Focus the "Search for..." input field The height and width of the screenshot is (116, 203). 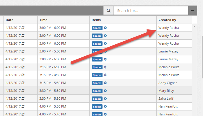coord(151,10)
